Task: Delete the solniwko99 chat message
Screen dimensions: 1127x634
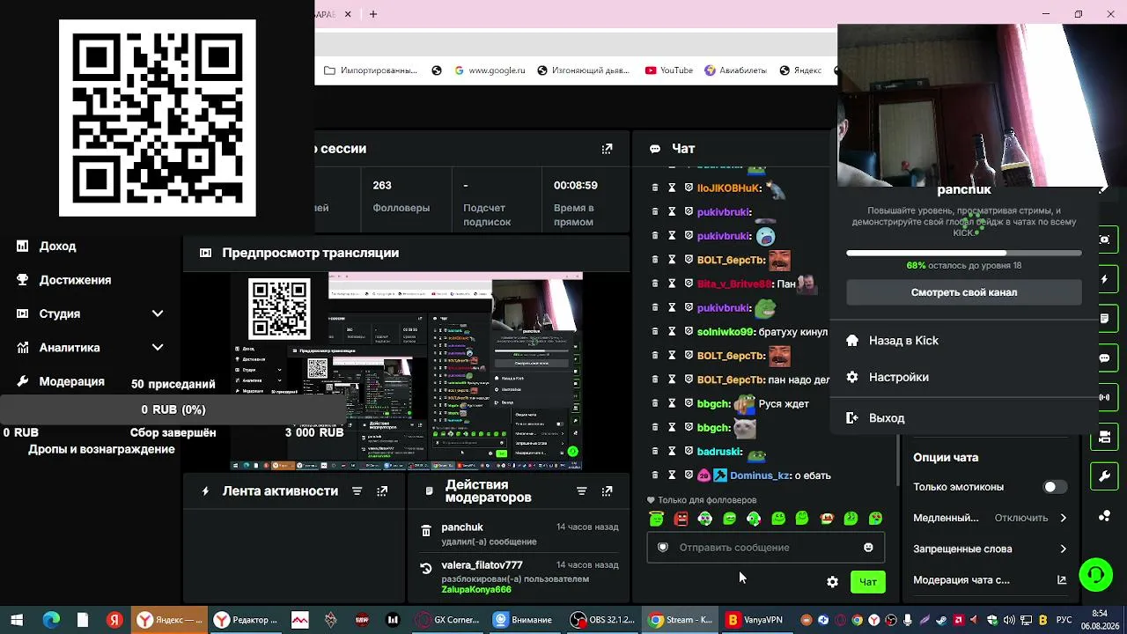Action: [655, 331]
